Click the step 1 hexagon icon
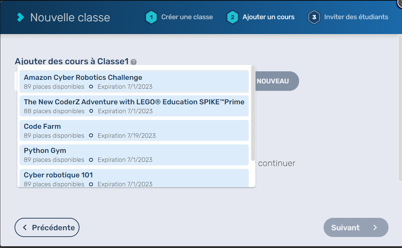This screenshot has height=248, width=402. pyautogui.click(x=152, y=17)
